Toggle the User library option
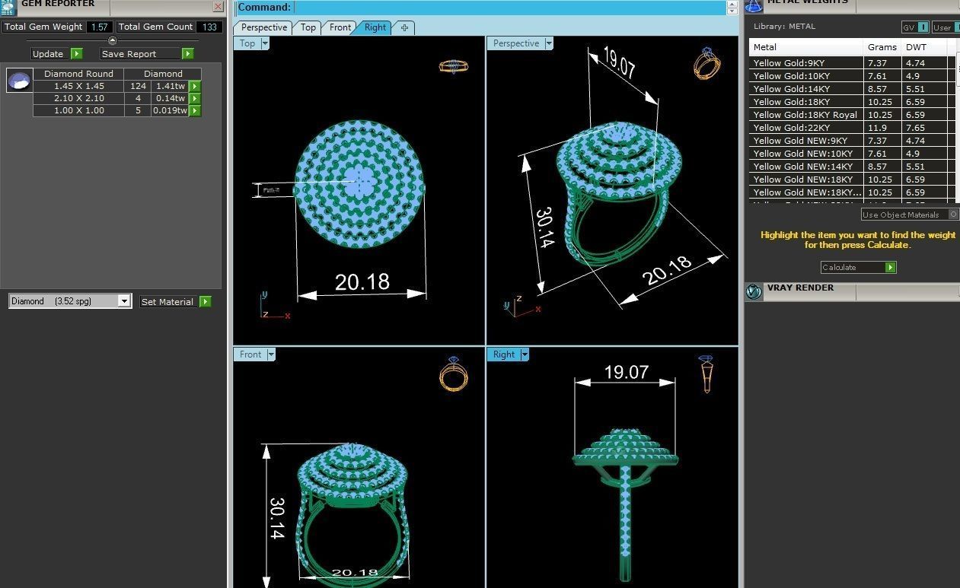 click(x=956, y=27)
